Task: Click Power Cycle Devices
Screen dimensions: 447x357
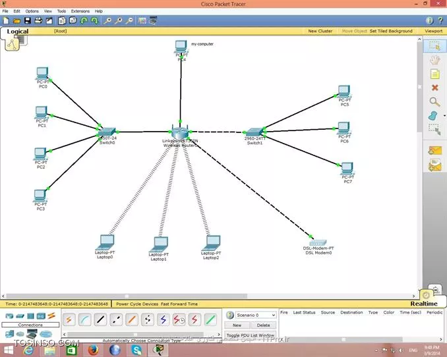Action: pos(137,304)
